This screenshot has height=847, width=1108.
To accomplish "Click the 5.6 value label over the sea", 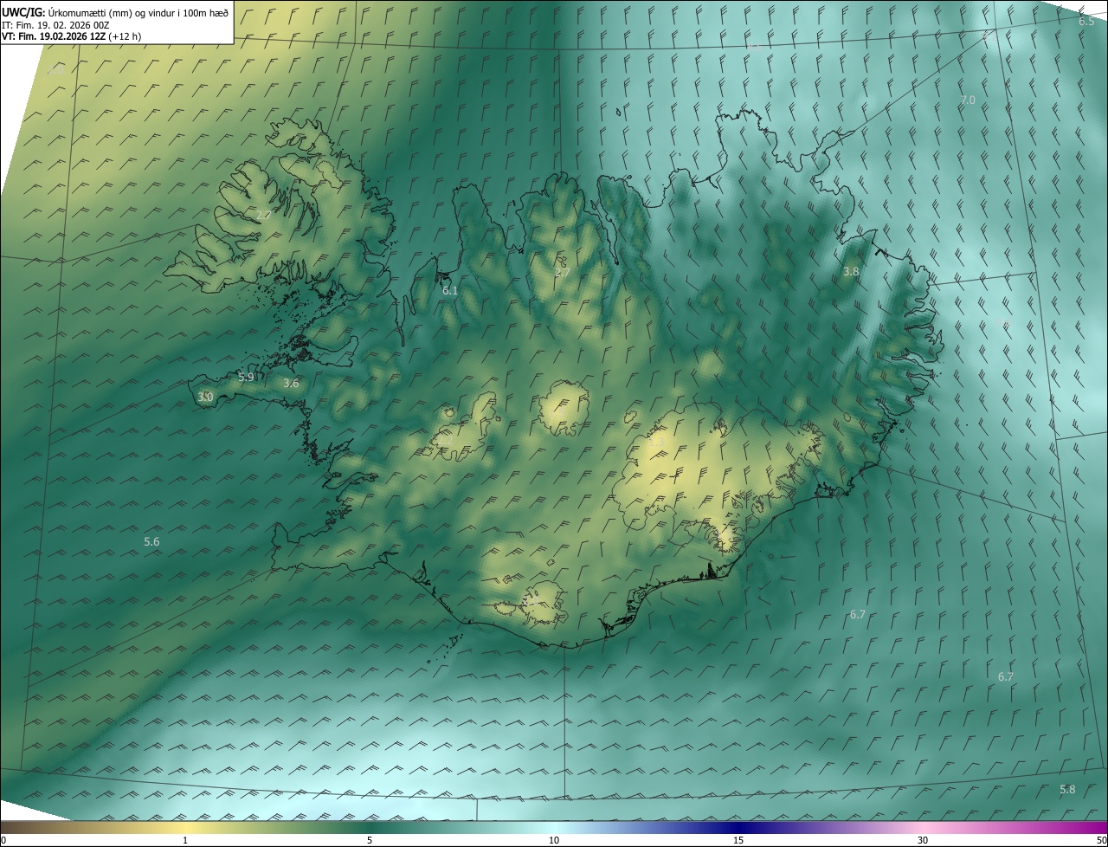I will coord(151,541).
